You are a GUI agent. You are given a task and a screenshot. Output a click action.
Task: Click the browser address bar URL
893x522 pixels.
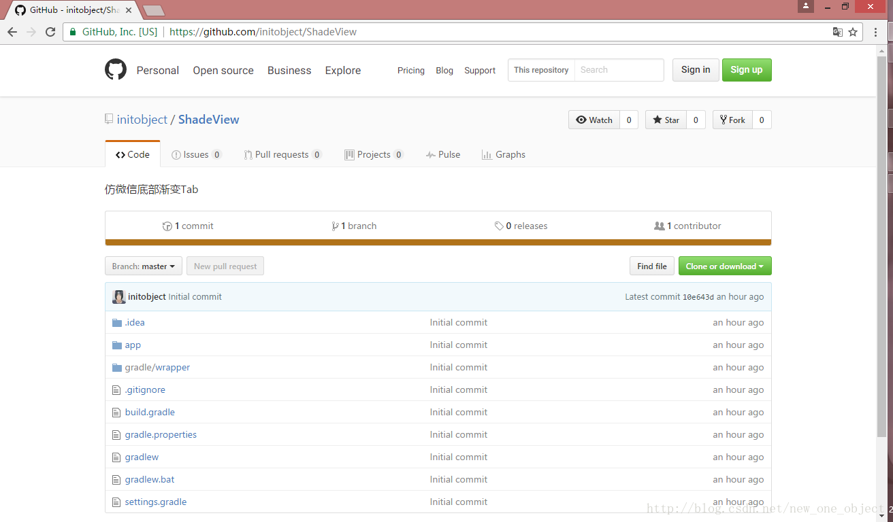[263, 32]
